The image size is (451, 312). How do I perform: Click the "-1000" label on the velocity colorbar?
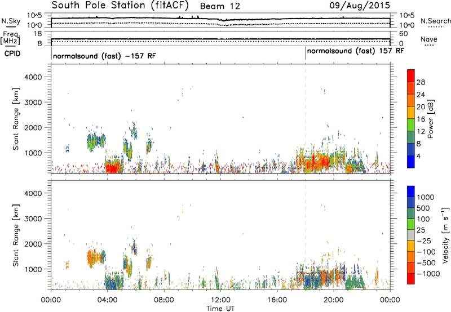tap(428, 274)
